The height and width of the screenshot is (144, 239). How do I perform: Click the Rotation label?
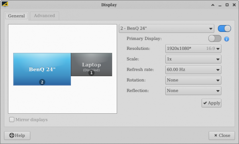[136, 80]
